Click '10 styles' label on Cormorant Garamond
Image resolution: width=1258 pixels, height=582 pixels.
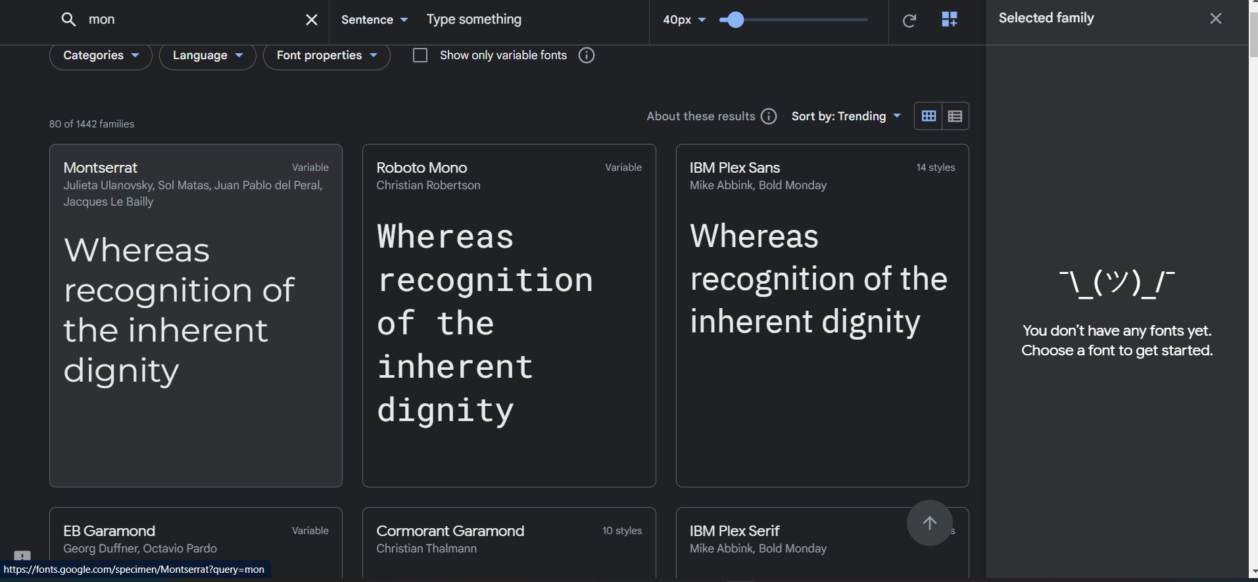[x=621, y=531]
